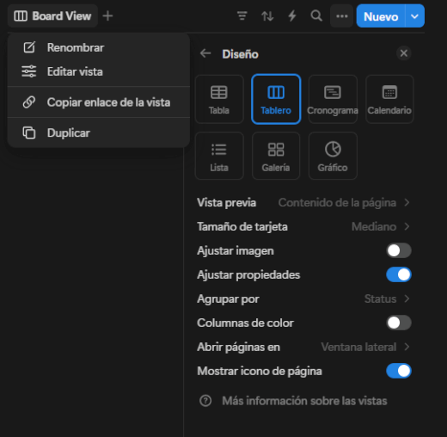Open the filter icon in toolbar
The height and width of the screenshot is (437, 447).
click(x=242, y=16)
